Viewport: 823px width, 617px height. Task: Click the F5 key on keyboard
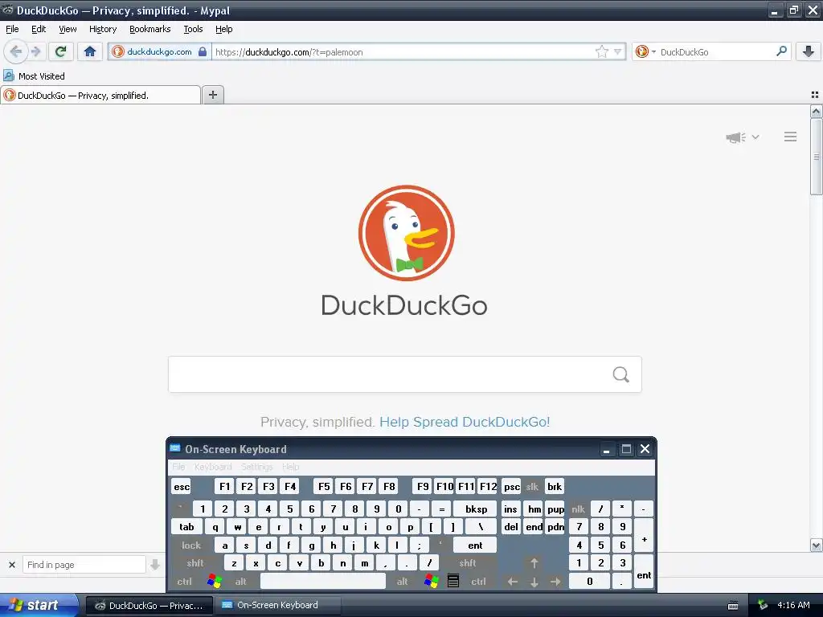pos(324,486)
